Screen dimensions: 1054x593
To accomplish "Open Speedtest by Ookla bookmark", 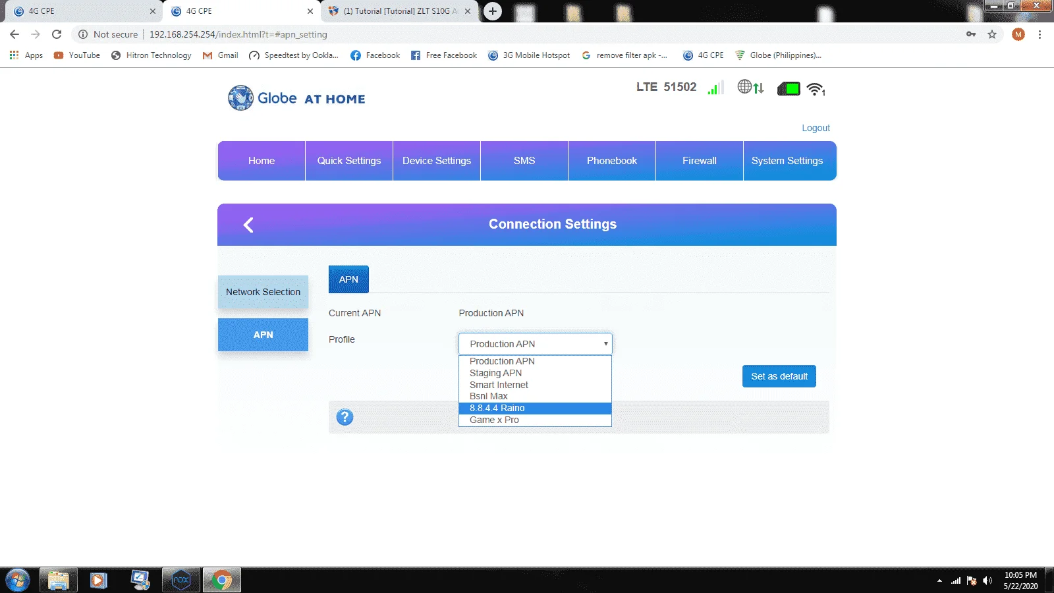I will point(294,55).
